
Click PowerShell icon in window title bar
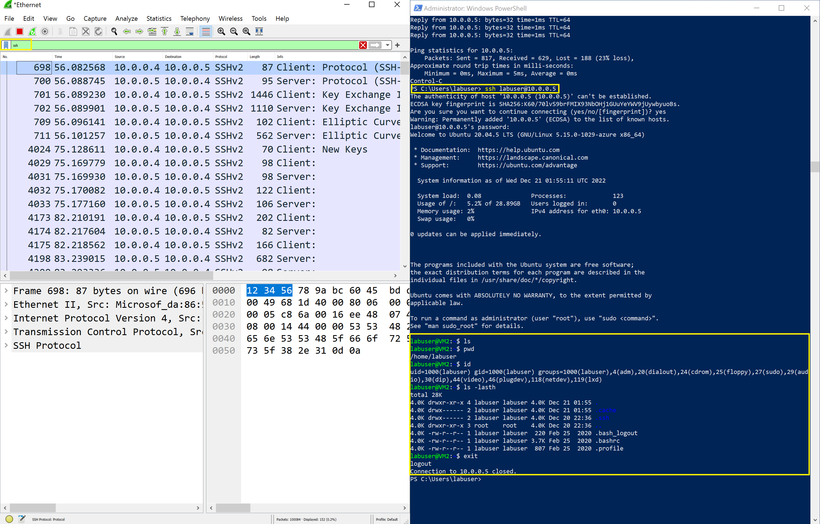click(418, 8)
